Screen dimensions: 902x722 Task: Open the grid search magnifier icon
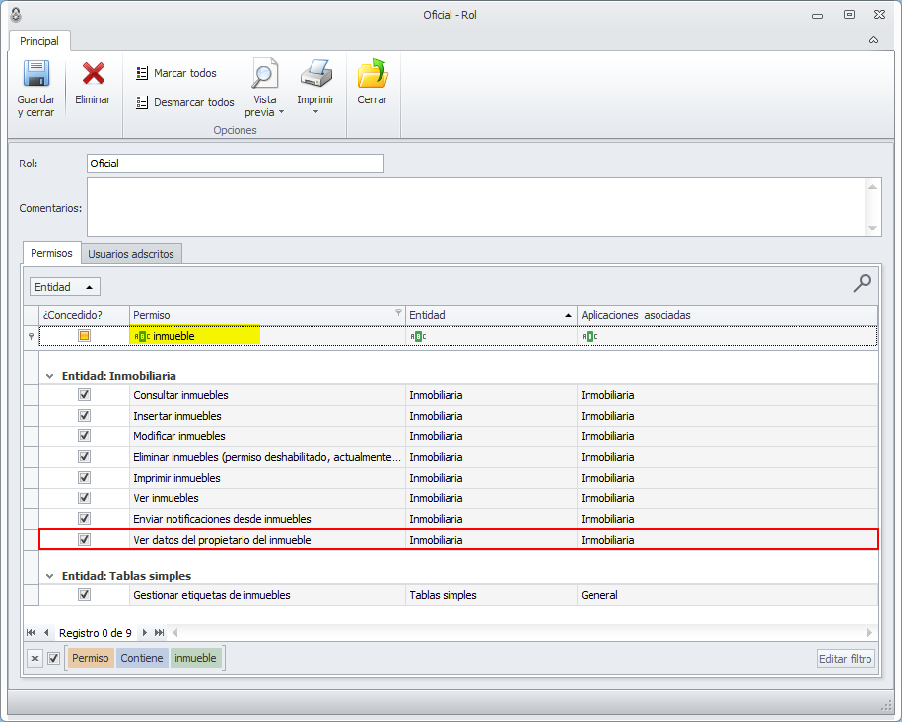[862, 284]
